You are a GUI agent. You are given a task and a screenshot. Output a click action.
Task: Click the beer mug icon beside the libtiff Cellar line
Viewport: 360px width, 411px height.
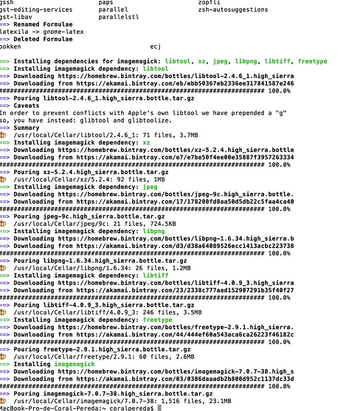point(3,312)
